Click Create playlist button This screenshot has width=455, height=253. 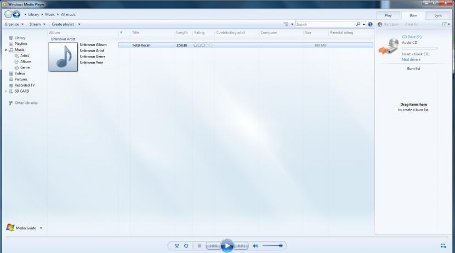pos(62,24)
